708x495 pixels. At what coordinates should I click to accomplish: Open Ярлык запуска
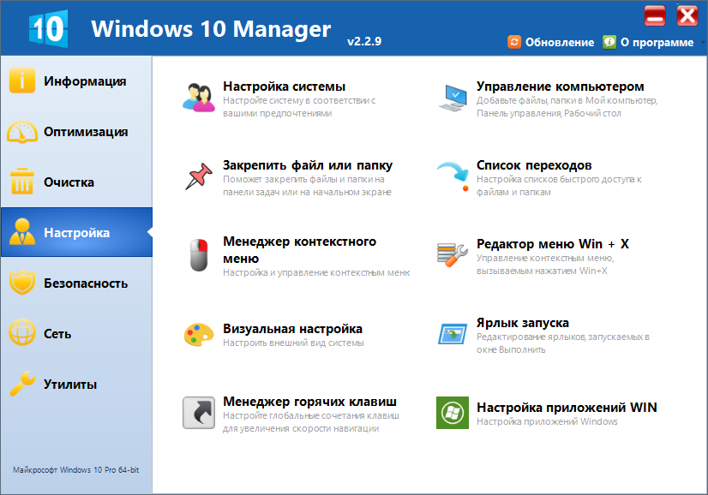coord(523,323)
